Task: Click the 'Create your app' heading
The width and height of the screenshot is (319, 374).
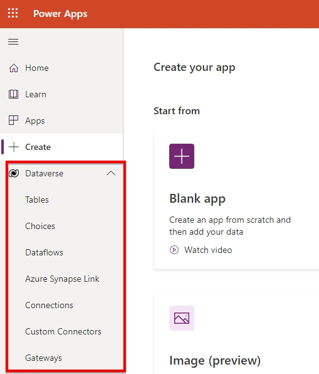Action: point(194,68)
